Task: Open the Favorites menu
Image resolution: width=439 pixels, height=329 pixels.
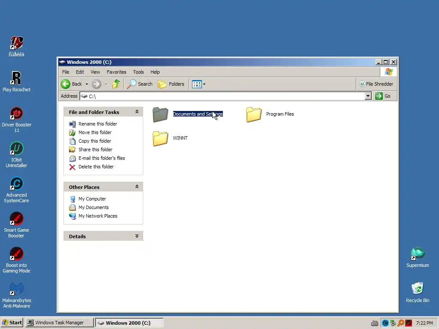Action: click(x=117, y=72)
